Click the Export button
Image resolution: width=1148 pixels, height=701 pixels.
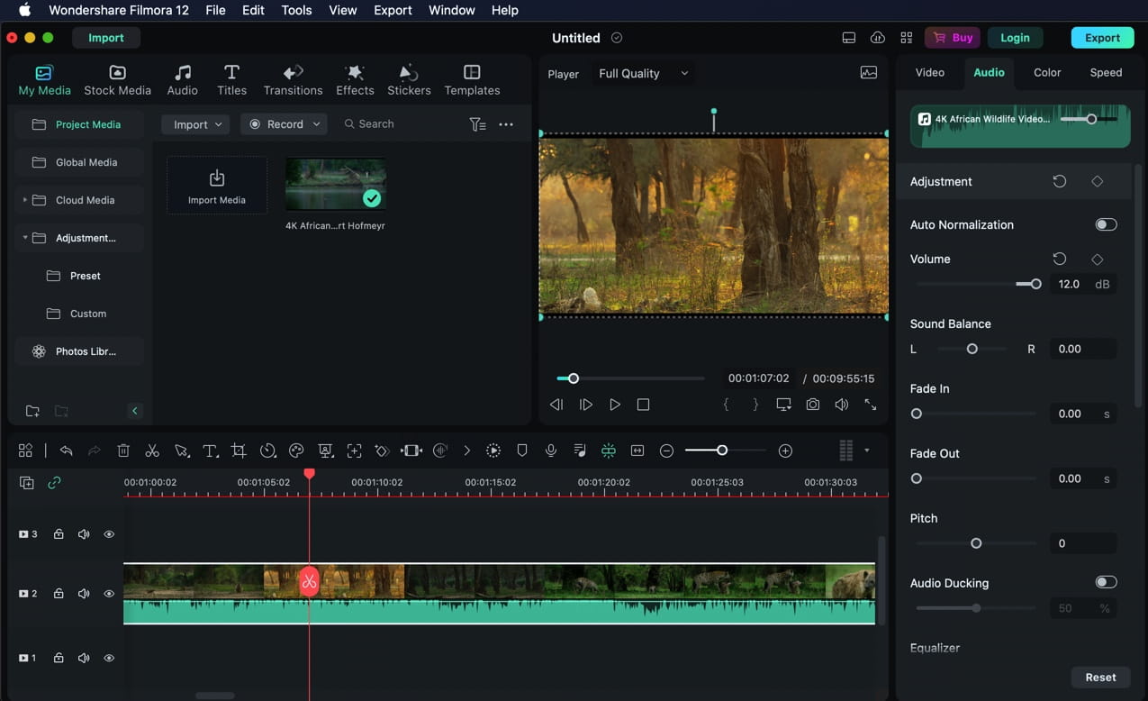coord(1102,38)
